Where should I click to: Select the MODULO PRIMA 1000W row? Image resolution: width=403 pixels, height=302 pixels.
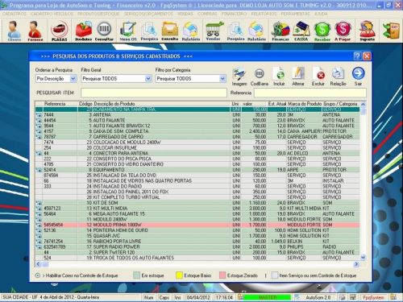point(197,225)
